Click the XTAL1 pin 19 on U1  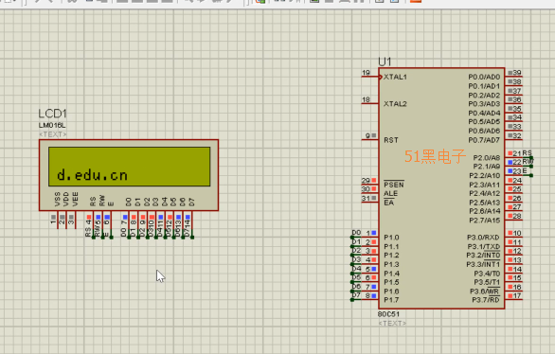[x=370, y=77]
